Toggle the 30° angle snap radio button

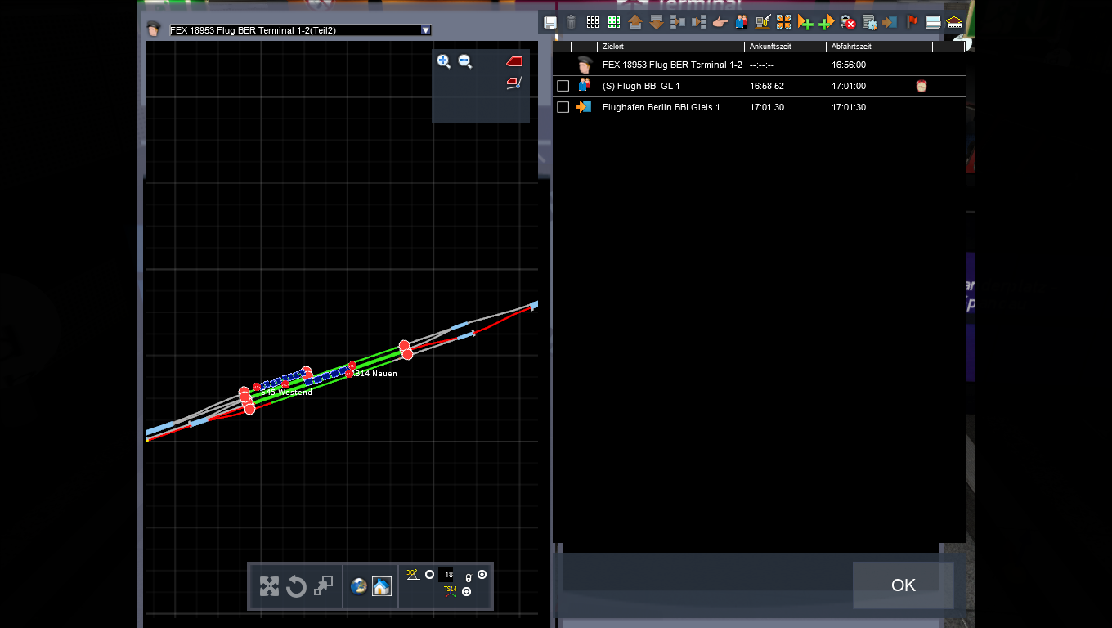pyautogui.click(x=429, y=575)
